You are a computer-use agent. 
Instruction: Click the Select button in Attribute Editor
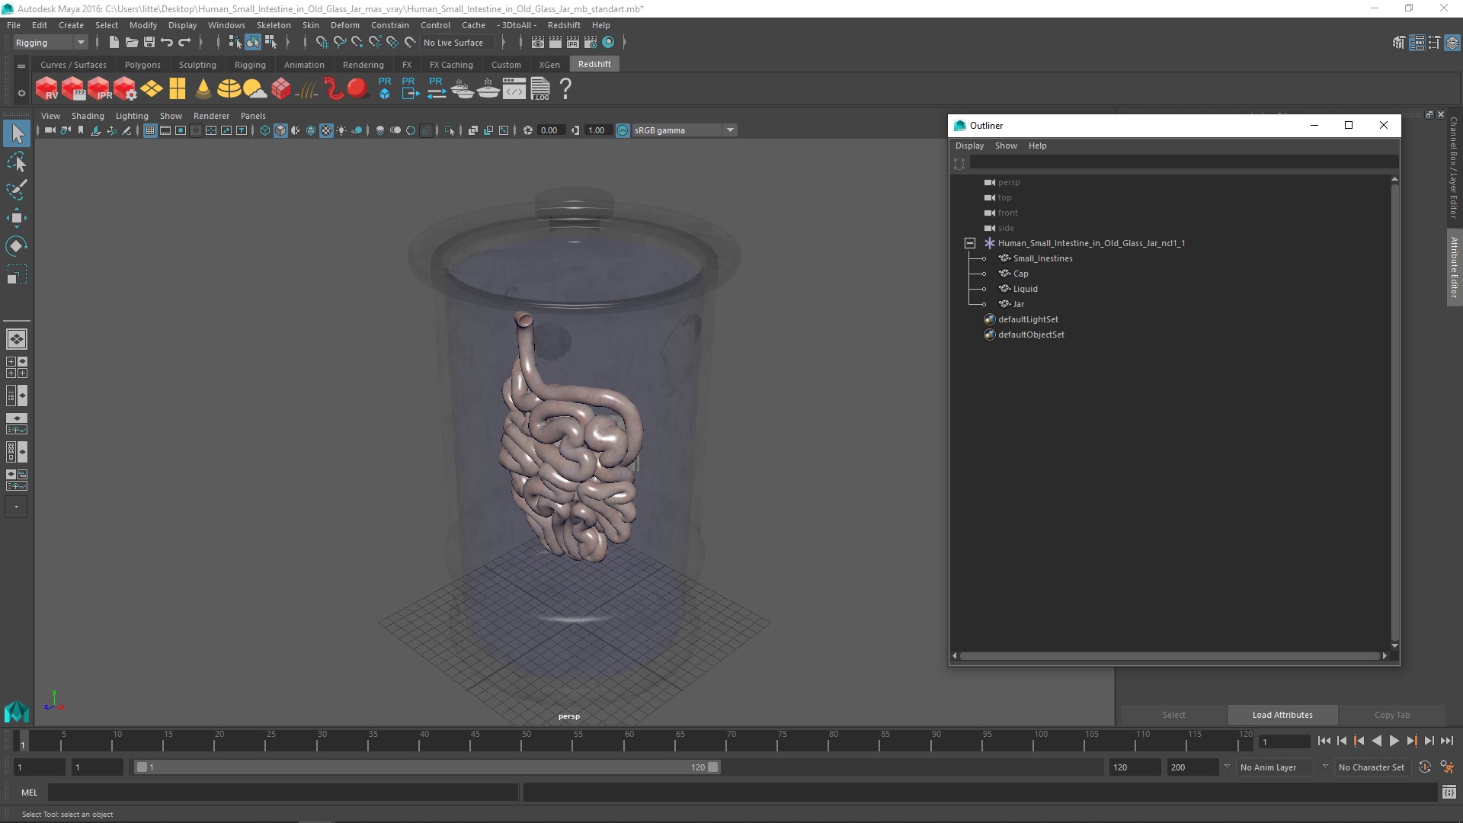[1173, 715]
